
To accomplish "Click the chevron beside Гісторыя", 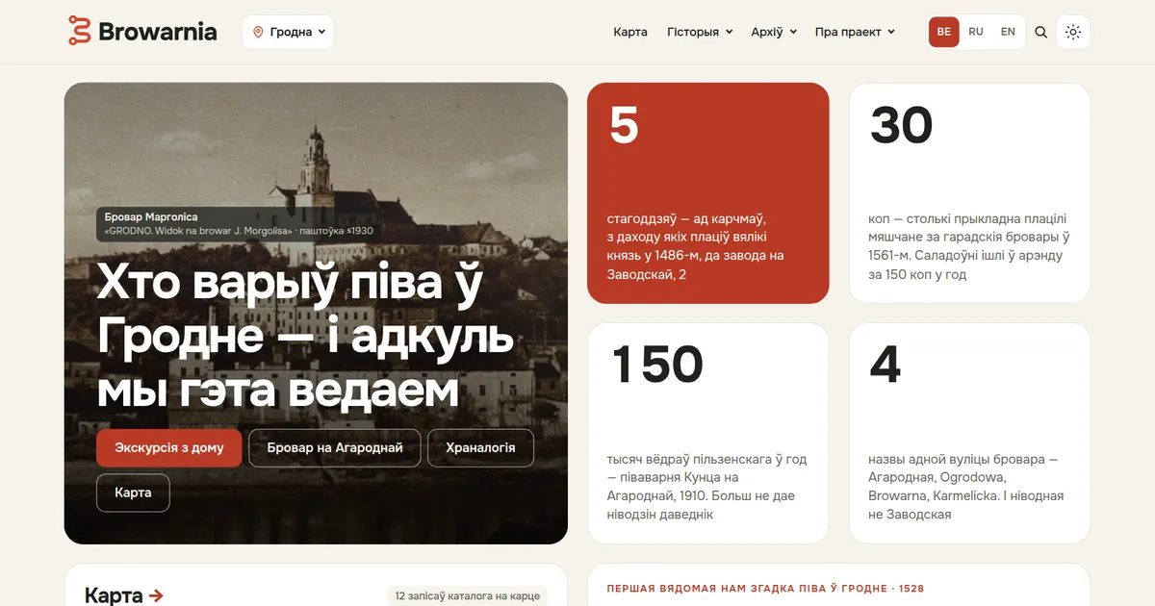I will pos(729,32).
